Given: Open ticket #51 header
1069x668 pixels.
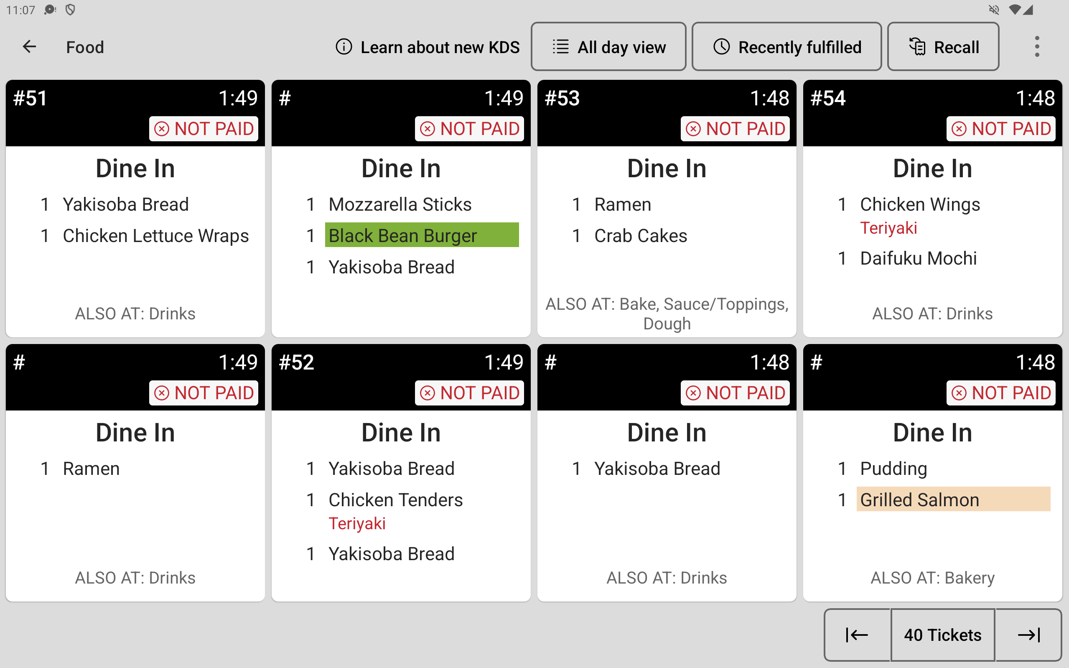Looking at the screenshot, I should [x=135, y=113].
